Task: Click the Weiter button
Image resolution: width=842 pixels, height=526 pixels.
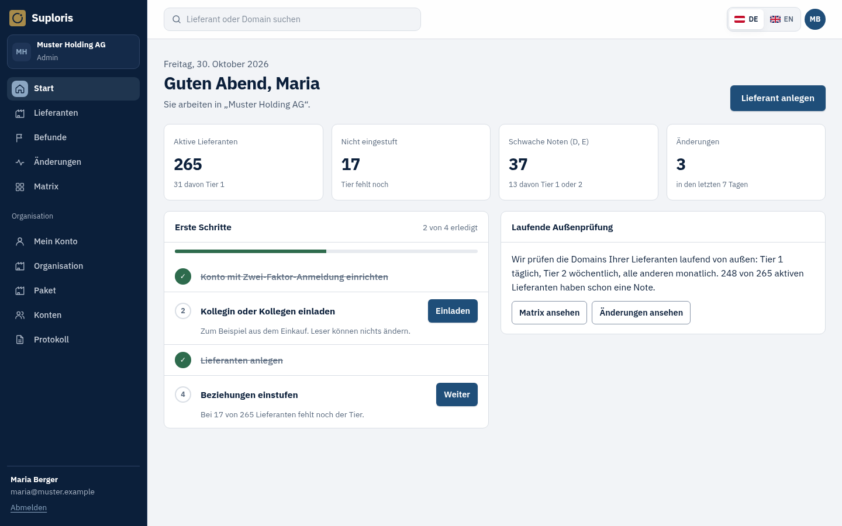Action: (457, 394)
